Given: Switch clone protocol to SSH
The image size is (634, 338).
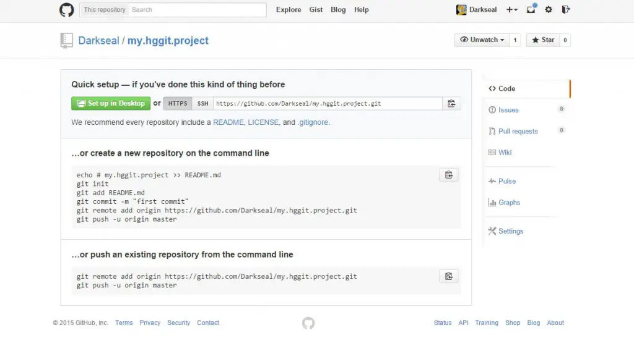Looking at the screenshot, I should tap(202, 104).
